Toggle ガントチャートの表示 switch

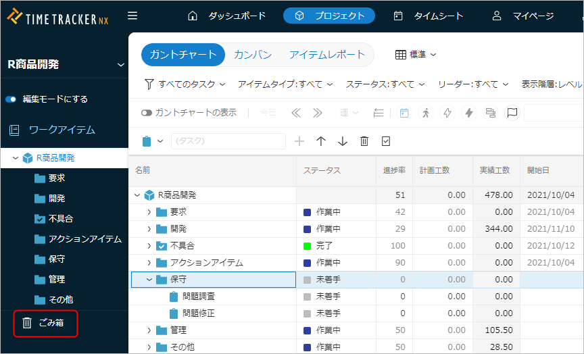[146, 113]
